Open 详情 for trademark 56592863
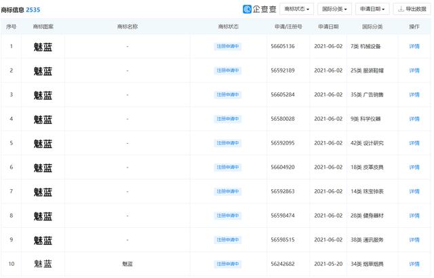 414,191
